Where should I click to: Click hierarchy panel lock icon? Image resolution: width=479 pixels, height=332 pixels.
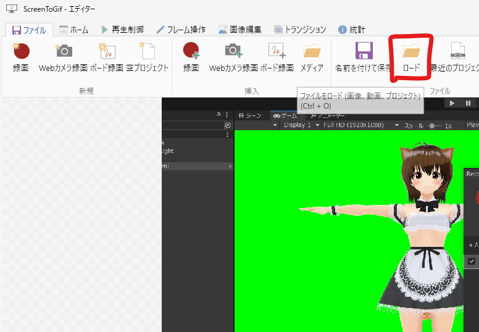pos(219,115)
